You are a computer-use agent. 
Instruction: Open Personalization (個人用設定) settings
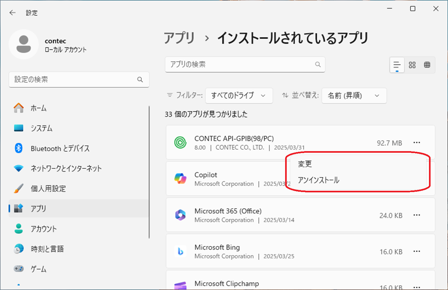tap(79, 188)
